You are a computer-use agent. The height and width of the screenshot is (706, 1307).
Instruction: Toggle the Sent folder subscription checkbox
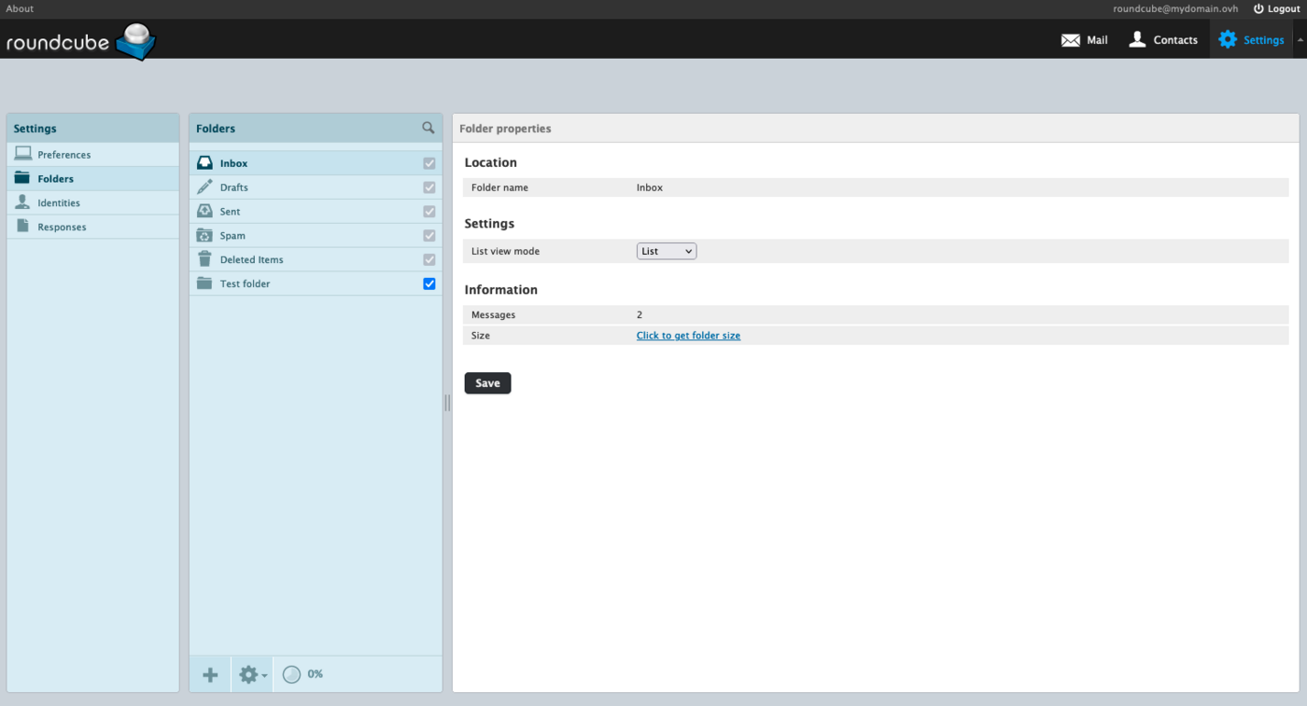(429, 212)
